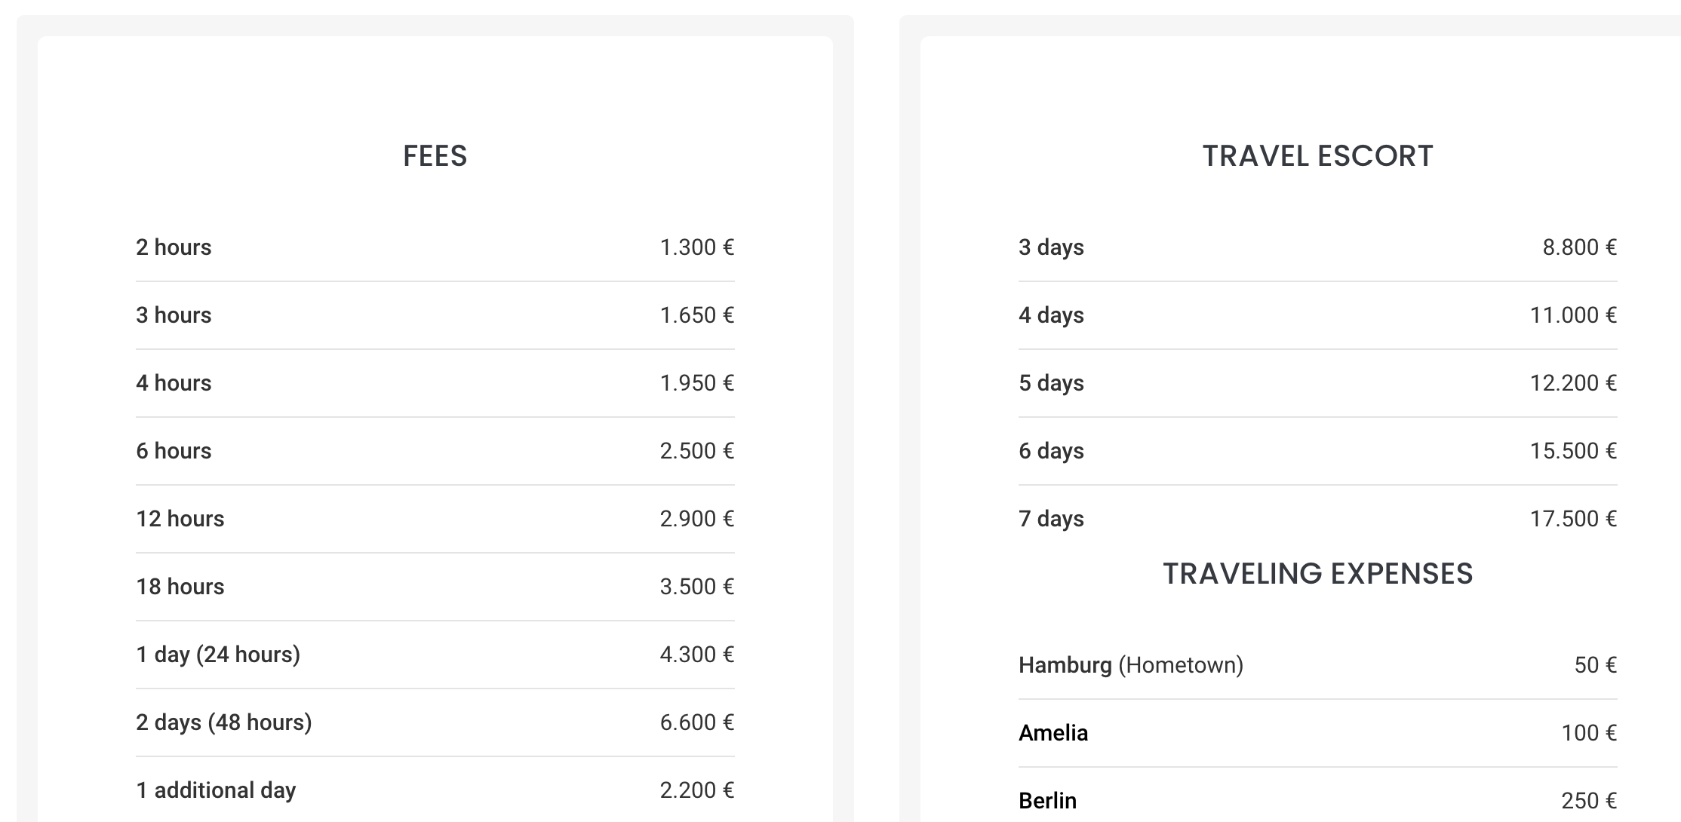Click the Hamburg (Hometown) expense entry
Screen dimensions: 1681x822
pos(1318,665)
